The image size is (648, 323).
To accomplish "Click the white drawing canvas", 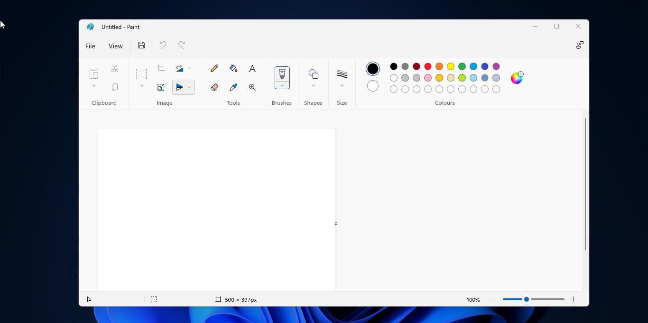I will (x=216, y=210).
